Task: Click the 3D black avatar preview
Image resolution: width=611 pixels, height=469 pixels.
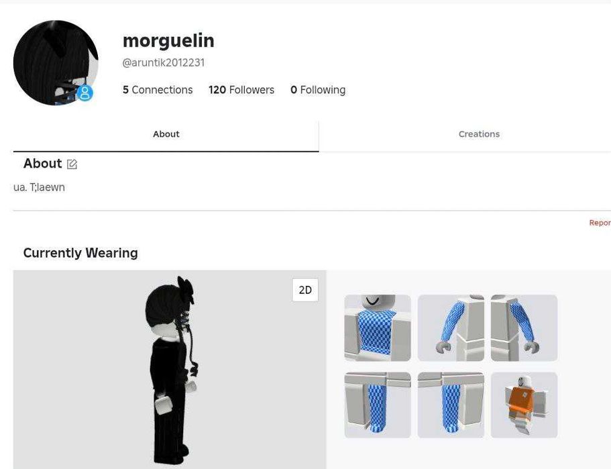Action: [x=170, y=370]
